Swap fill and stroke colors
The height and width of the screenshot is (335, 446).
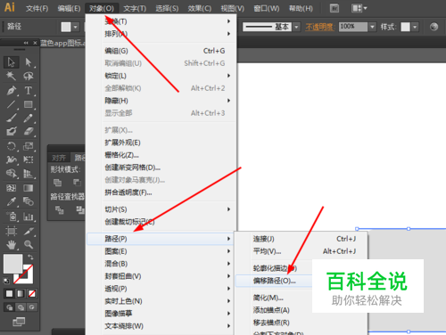click(x=30, y=257)
